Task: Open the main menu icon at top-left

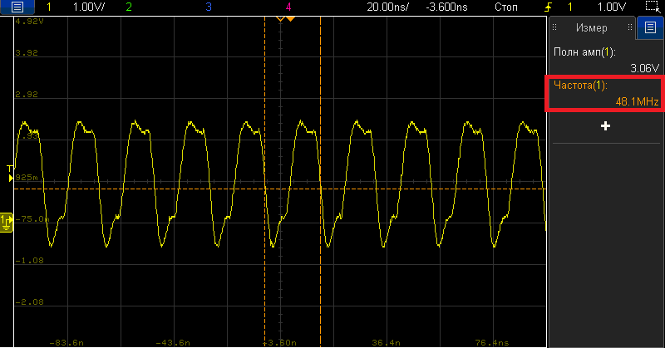Action: click(x=18, y=7)
